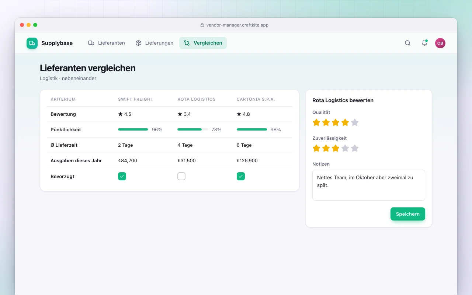Viewport: 472px width, 295px height.
Task: Click the SWIFT FREIGHT column header
Action: coord(136,99)
